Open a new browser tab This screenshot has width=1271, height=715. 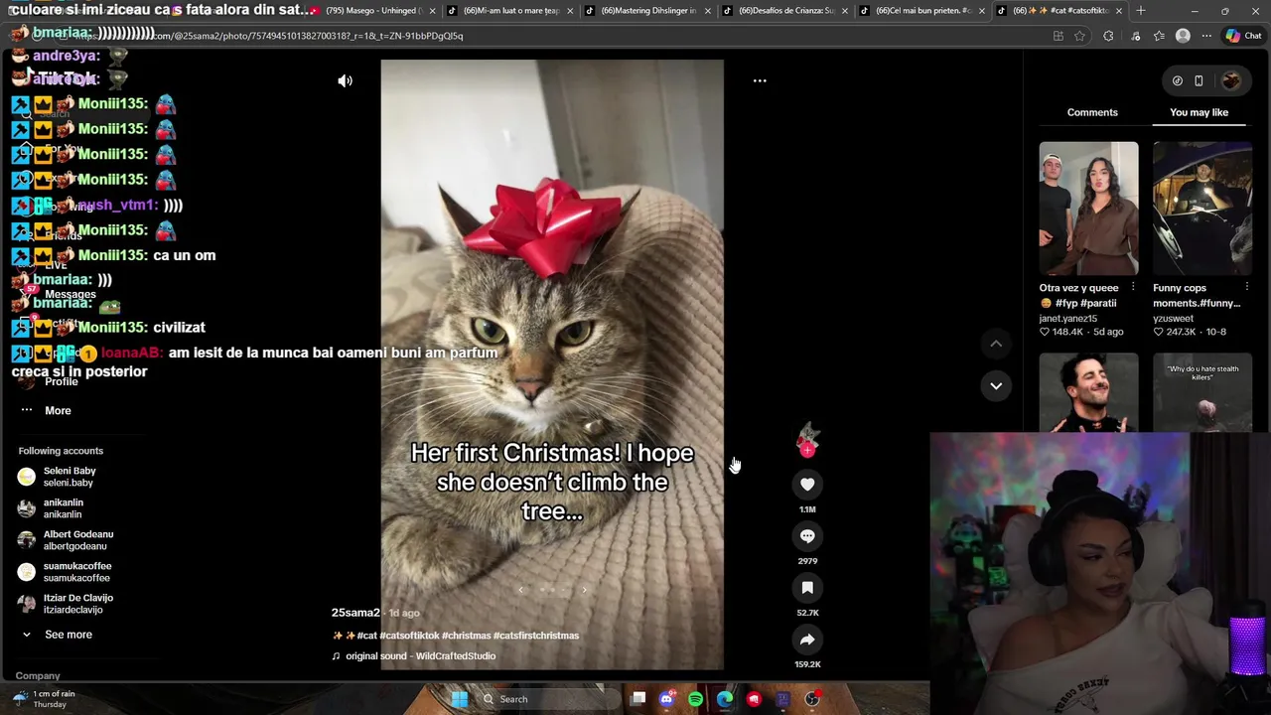click(1140, 10)
